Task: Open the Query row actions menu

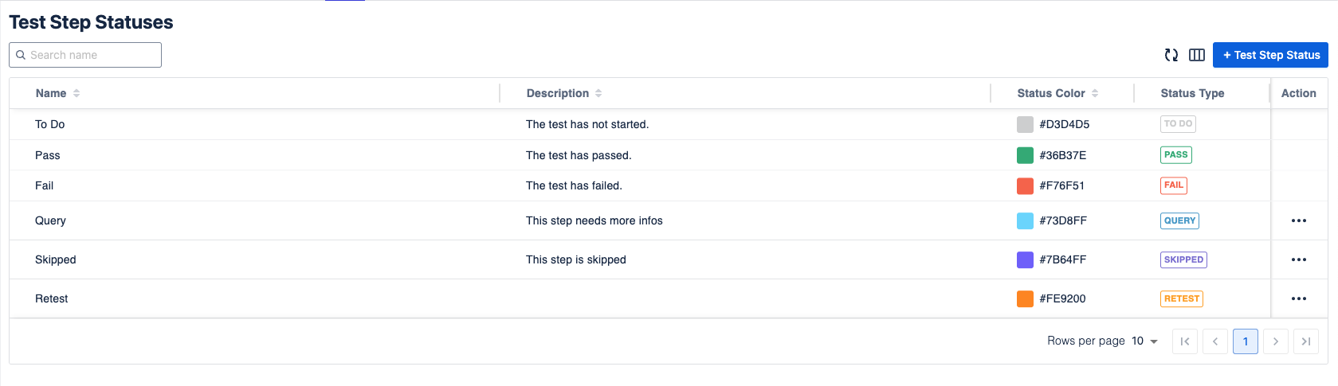Action: click(x=1298, y=220)
